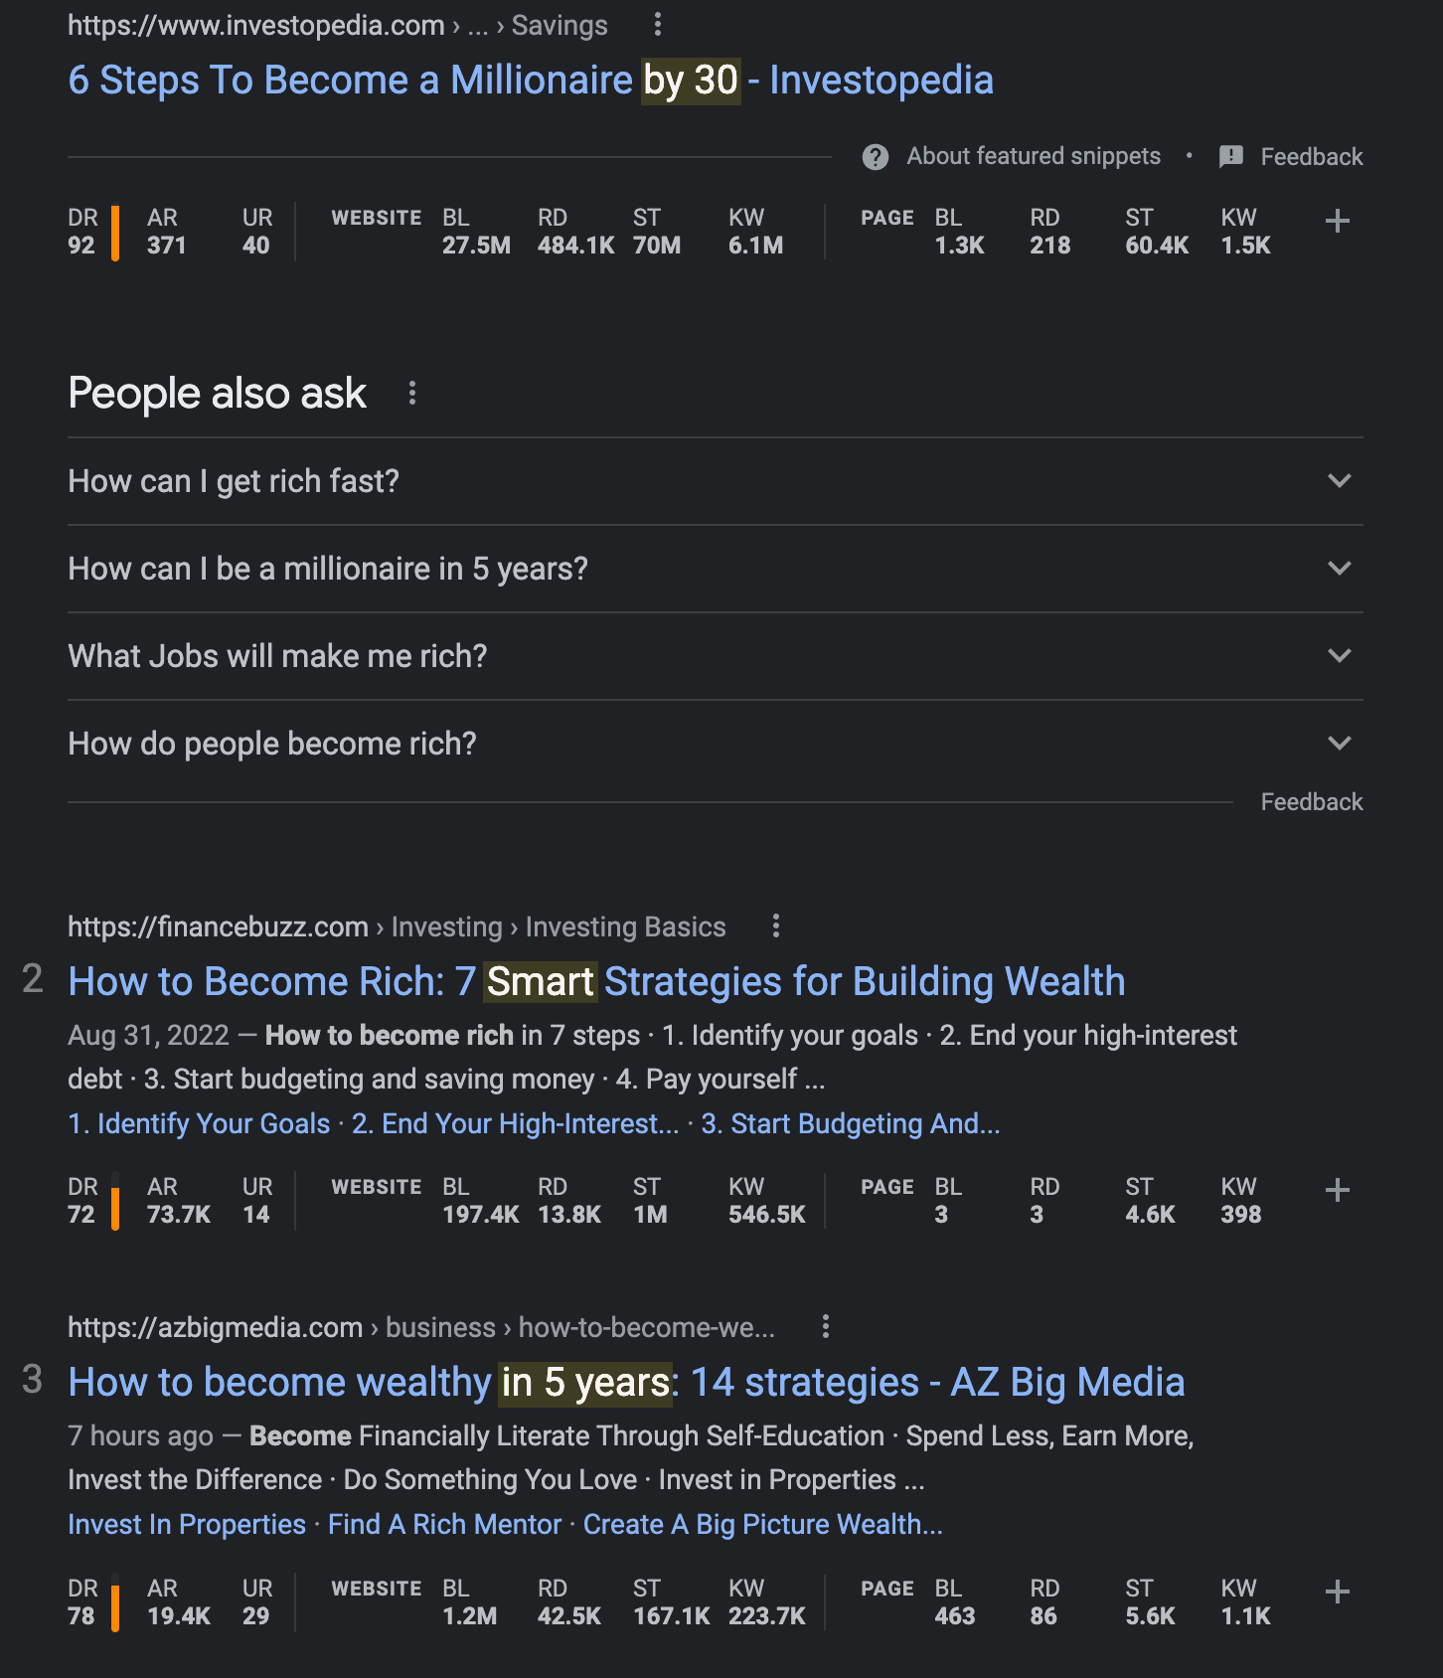Expand 'How do people become rich?' question
The height and width of the screenshot is (1678, 1443).
(1339, 743)
